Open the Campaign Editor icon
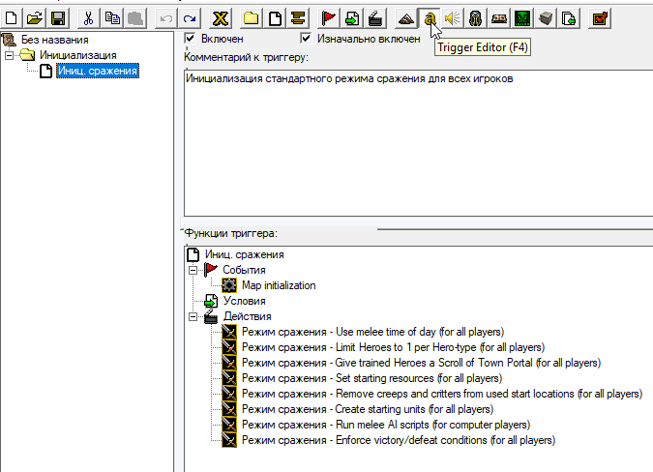Screen dimensions: 653x472 tap(499, 18)
